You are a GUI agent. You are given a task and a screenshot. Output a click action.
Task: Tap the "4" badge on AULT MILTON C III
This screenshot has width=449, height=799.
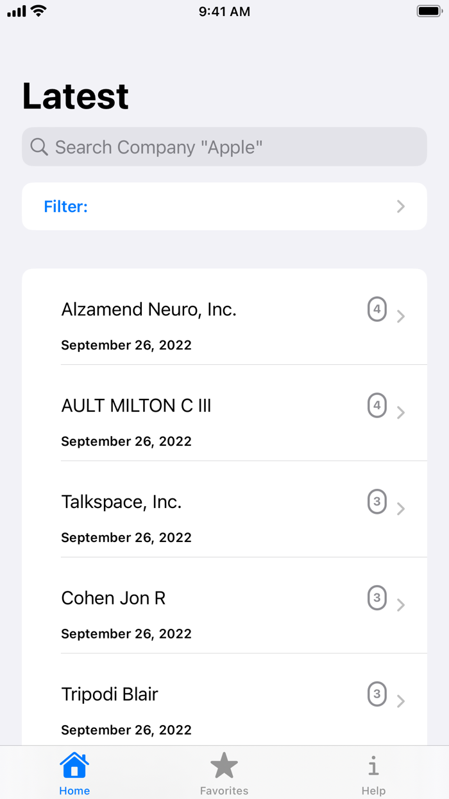pyautogui.click(x=377, y=405)
